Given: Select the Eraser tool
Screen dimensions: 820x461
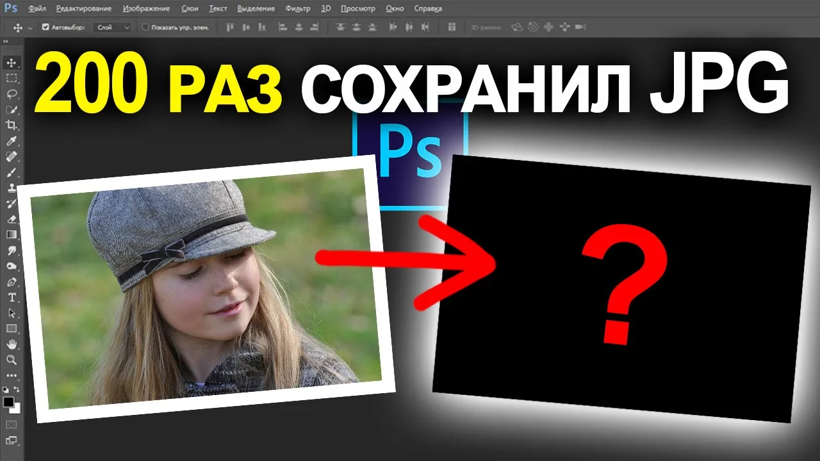Looking at the screenshot, I should tap(12, 220).
